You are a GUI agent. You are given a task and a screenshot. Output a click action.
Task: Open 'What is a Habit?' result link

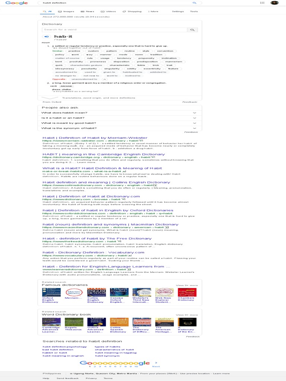click(x=102, y=168)
